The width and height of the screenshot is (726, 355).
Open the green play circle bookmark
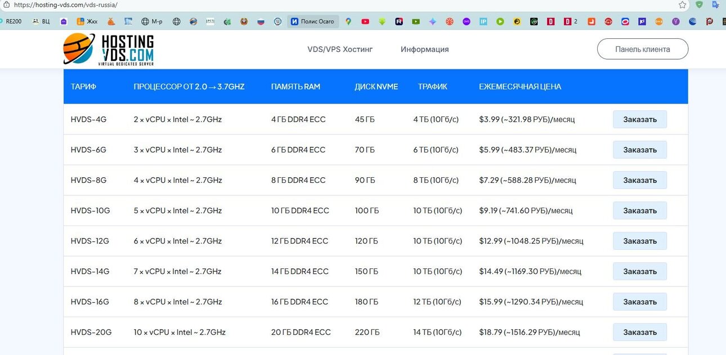500,21
